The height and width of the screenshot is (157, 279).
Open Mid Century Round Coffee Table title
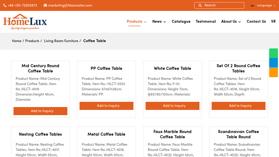[x=40, y=68]
